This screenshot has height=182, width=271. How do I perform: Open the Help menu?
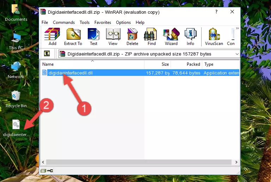coord(140,22)
